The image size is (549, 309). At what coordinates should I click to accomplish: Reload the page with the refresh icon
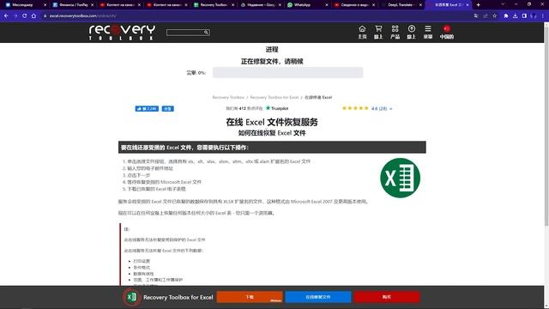24,15
